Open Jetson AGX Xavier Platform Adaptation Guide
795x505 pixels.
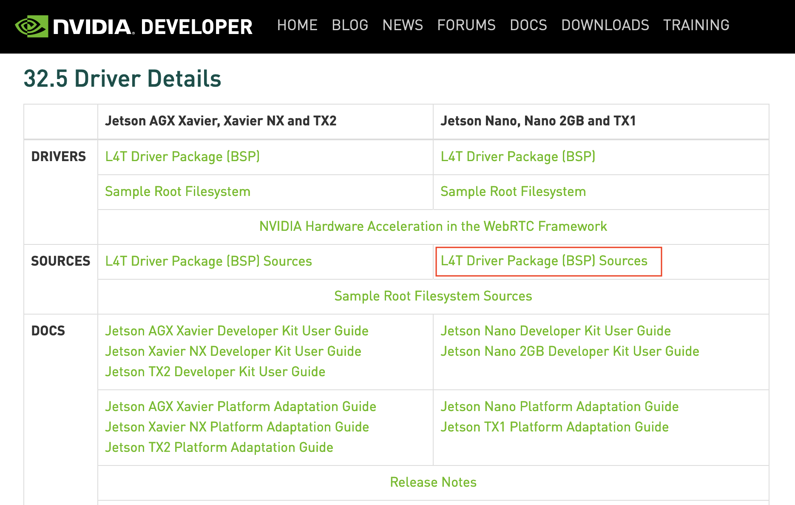tap(241, 406)
